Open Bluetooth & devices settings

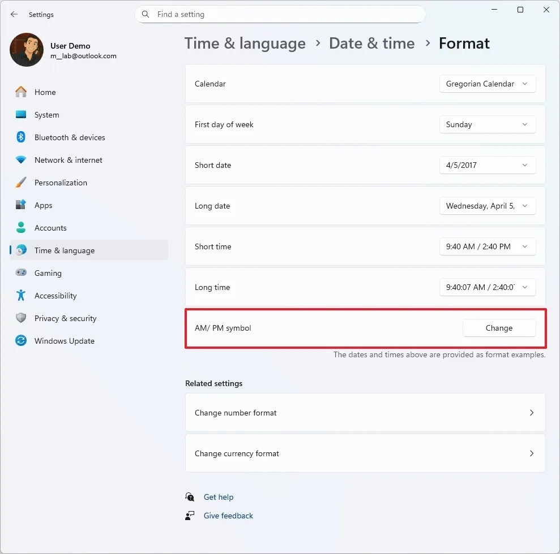click(x=21, y=137)
